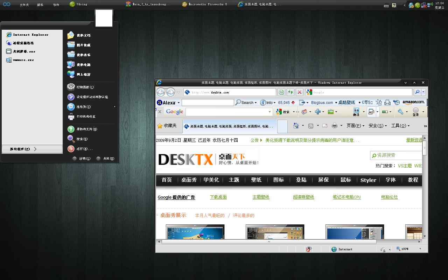The image size is (448, 280).
Task: Click the Run item in Start menu
Action: click(x=80, y=149)
